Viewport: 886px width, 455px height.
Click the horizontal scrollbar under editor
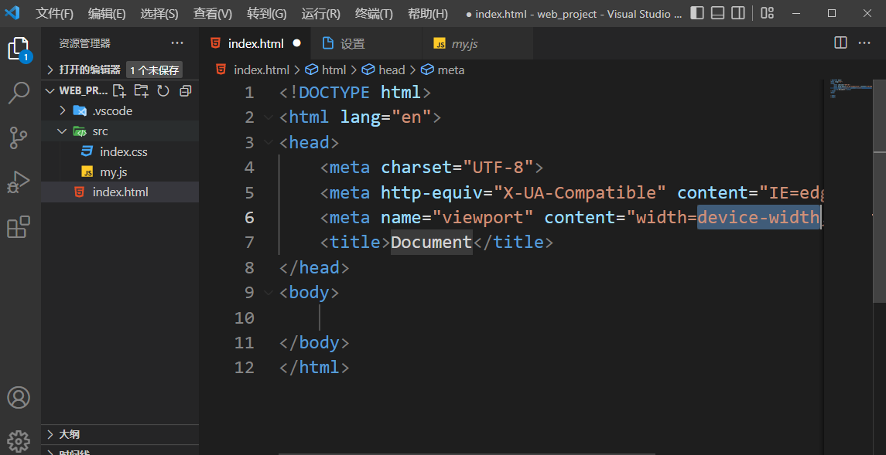[x=467, y=453]
